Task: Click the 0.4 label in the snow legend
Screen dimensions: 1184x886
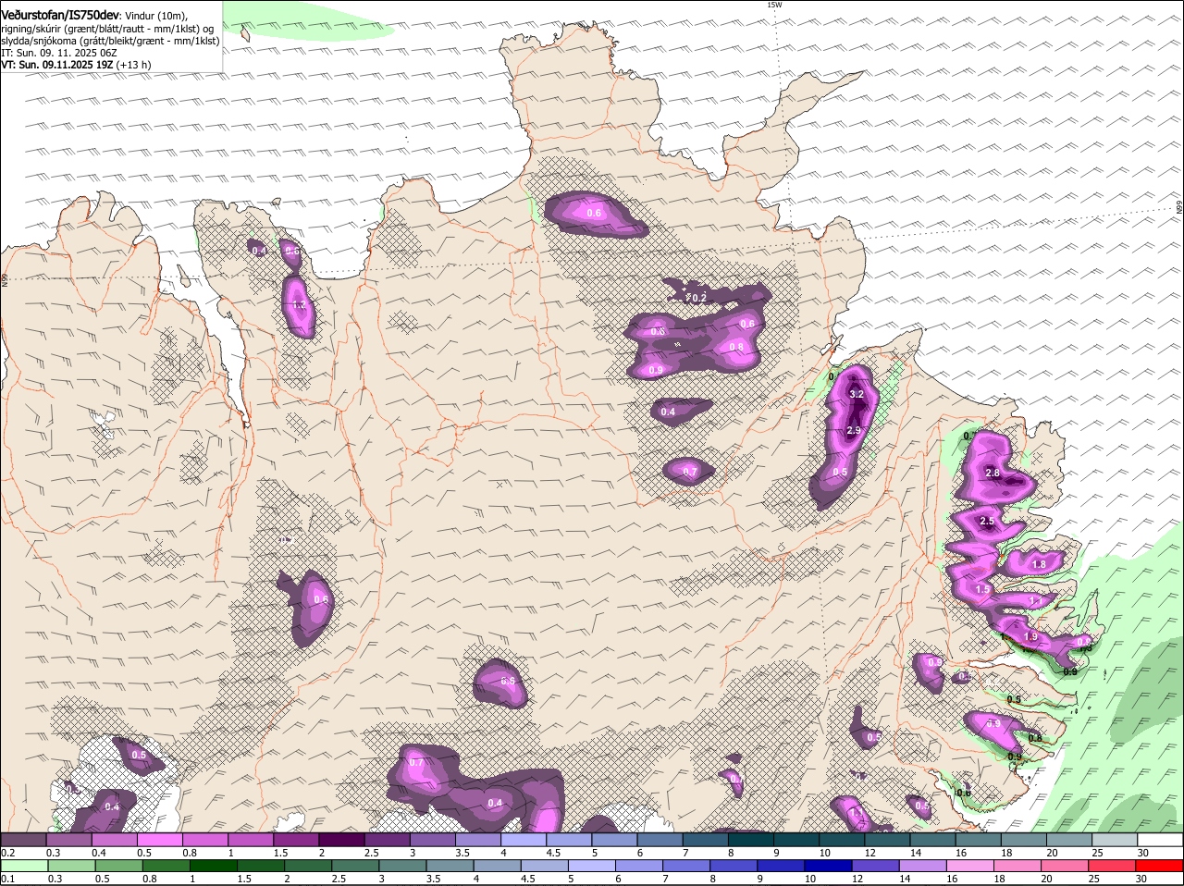Action: coord(98,853)
